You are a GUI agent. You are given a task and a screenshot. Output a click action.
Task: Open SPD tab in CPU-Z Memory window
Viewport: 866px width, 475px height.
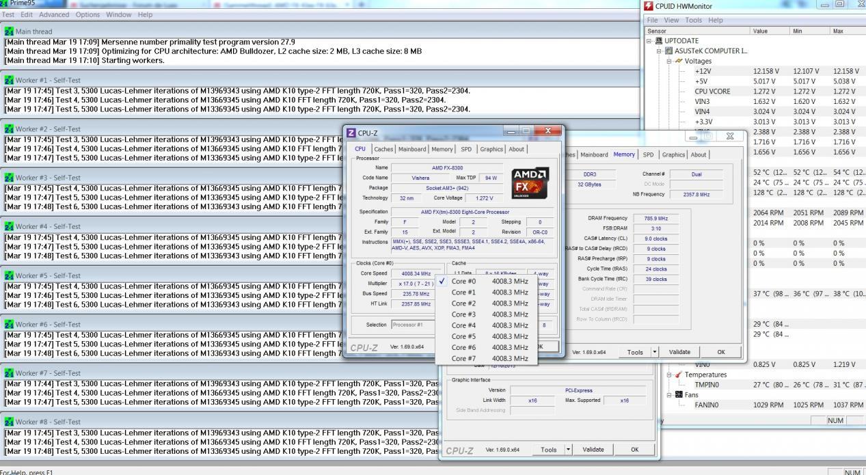pos(648,154)
